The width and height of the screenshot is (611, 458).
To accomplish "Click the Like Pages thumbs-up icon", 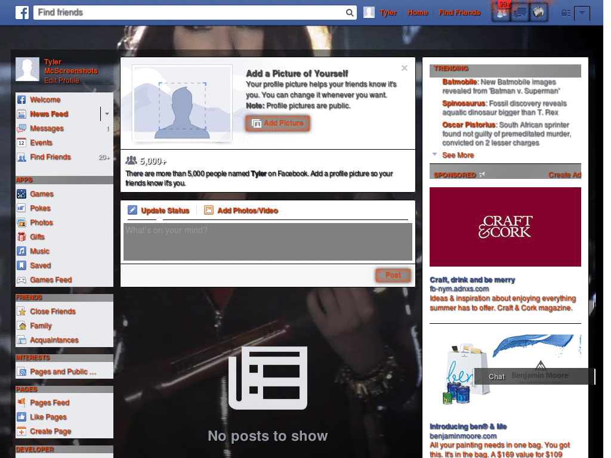I will pos(21,417).
